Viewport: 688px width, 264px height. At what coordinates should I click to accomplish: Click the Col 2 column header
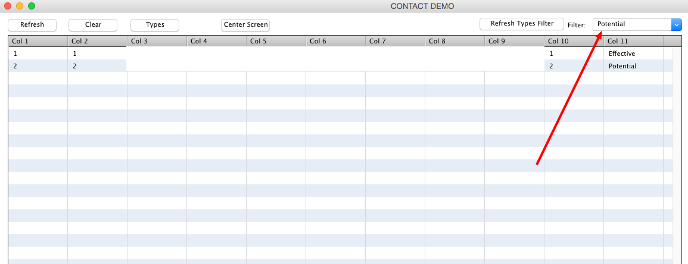(97, 41)
